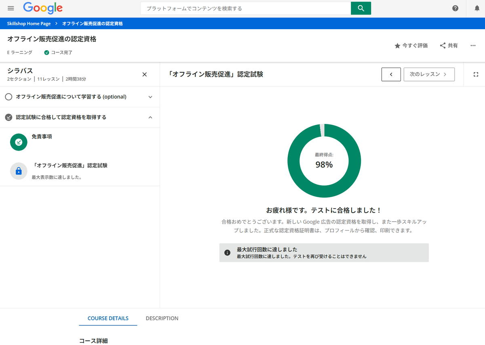Open the three-dot overflow menu
This screenshot has height=345, width=485.
[x=473, y=45]
